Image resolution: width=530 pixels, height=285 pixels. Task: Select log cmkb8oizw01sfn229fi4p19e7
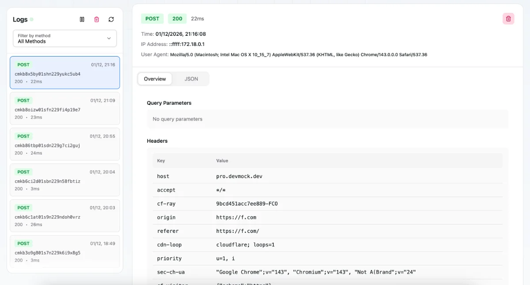point(64,109)
